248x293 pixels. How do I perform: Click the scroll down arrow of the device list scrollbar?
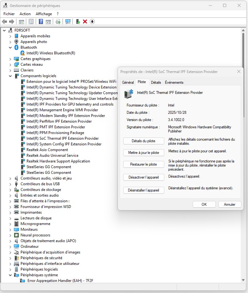click(x=243, y=280)
